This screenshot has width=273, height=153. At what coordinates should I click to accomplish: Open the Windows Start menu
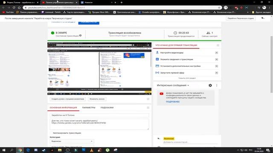[x=4, y=150]
